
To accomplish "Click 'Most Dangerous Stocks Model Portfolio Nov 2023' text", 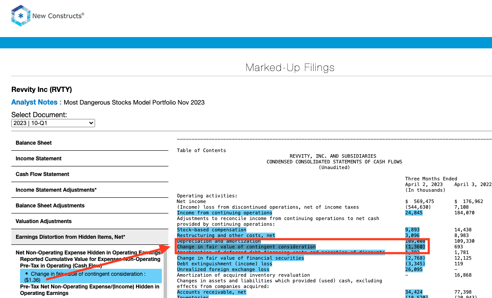I will click(134, 102).
